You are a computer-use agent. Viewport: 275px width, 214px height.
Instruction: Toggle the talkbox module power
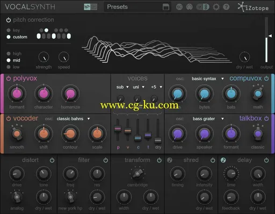click(x=266, y=119)
